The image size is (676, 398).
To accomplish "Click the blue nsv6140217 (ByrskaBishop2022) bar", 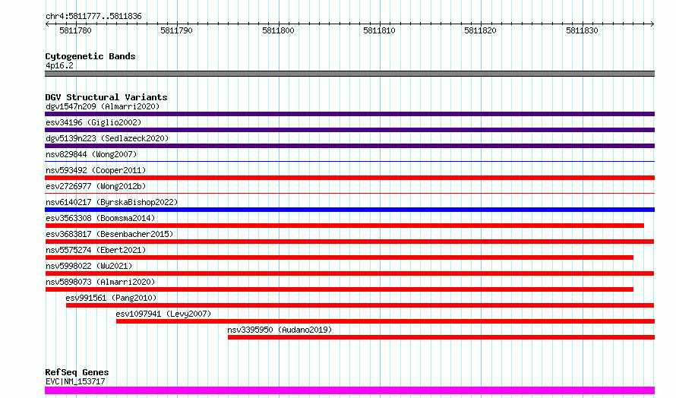I will (349, 210).
